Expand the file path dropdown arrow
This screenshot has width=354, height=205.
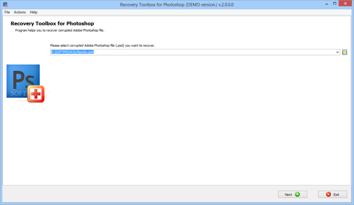point(338,52)
